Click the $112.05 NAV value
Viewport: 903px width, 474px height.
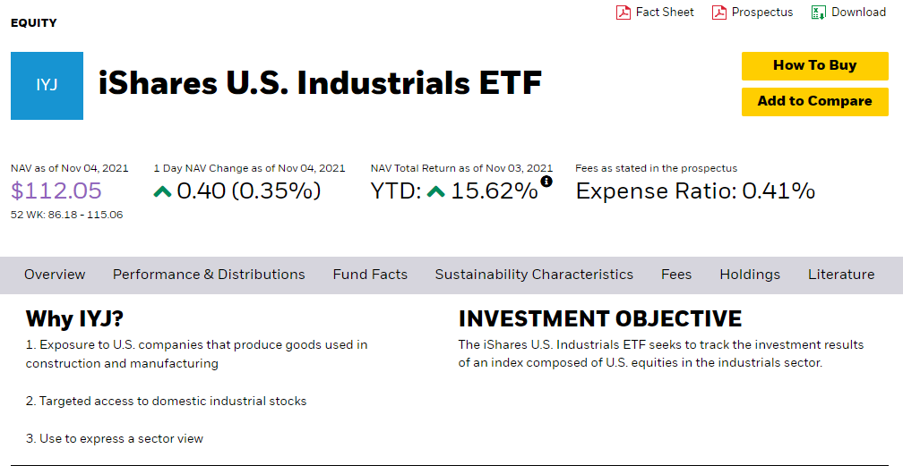point(56,191)
